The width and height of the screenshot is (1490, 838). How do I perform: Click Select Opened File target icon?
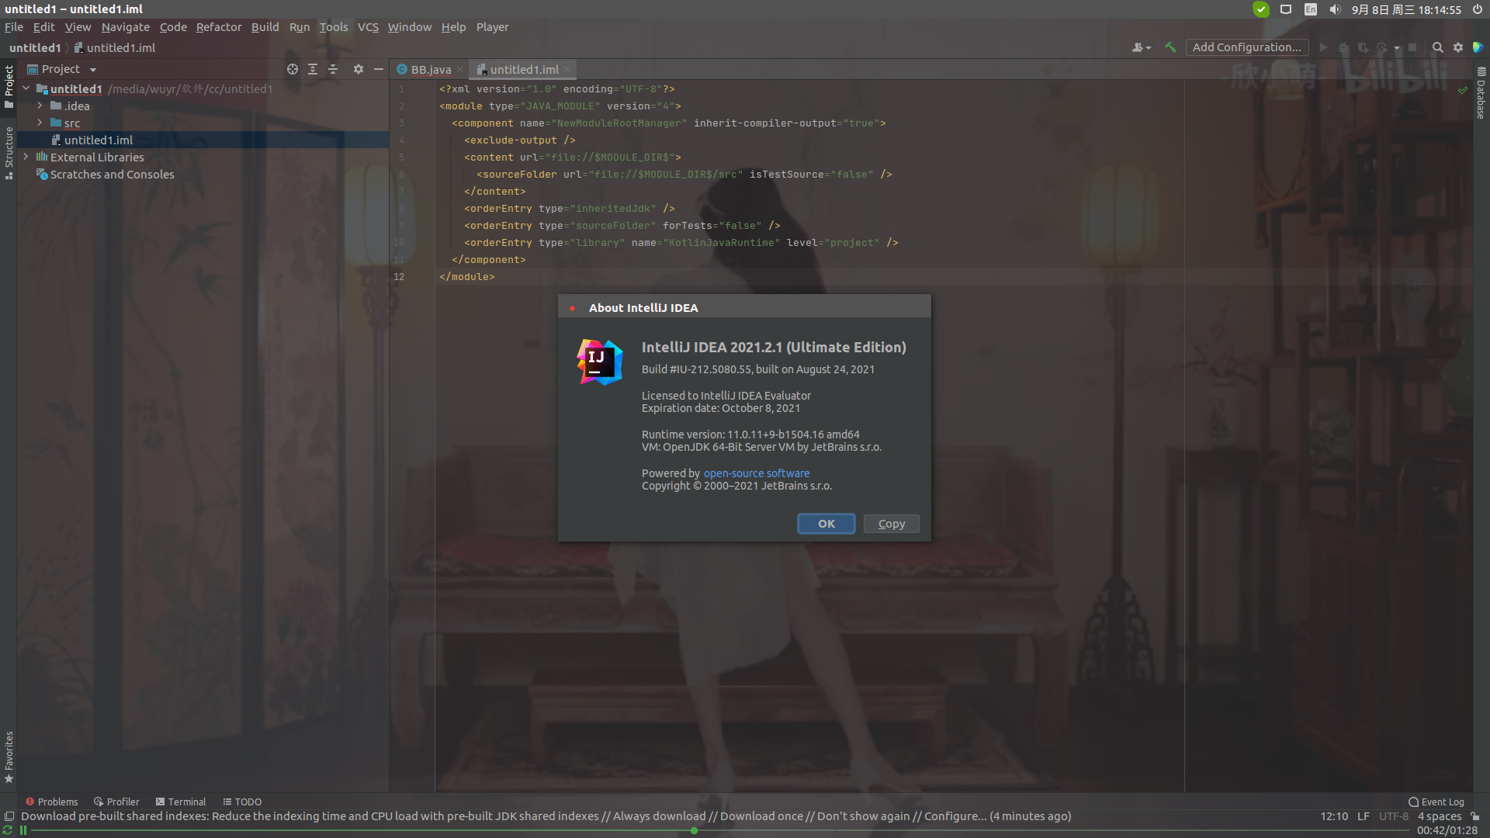[293, 69]
